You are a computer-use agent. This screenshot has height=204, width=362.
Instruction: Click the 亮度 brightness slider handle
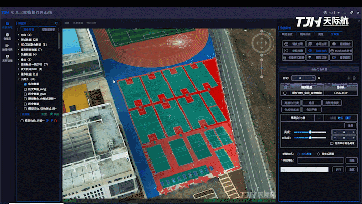(310, 132)
